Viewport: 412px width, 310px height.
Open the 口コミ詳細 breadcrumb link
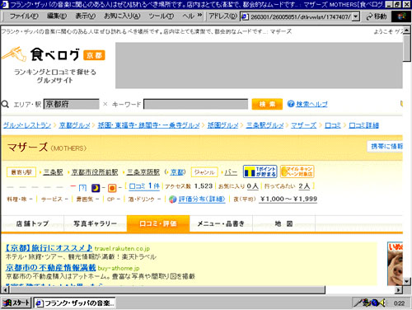click(x=363, y=125)
